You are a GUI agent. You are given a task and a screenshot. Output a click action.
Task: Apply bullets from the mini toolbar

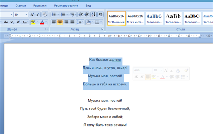tap(183, 77)
